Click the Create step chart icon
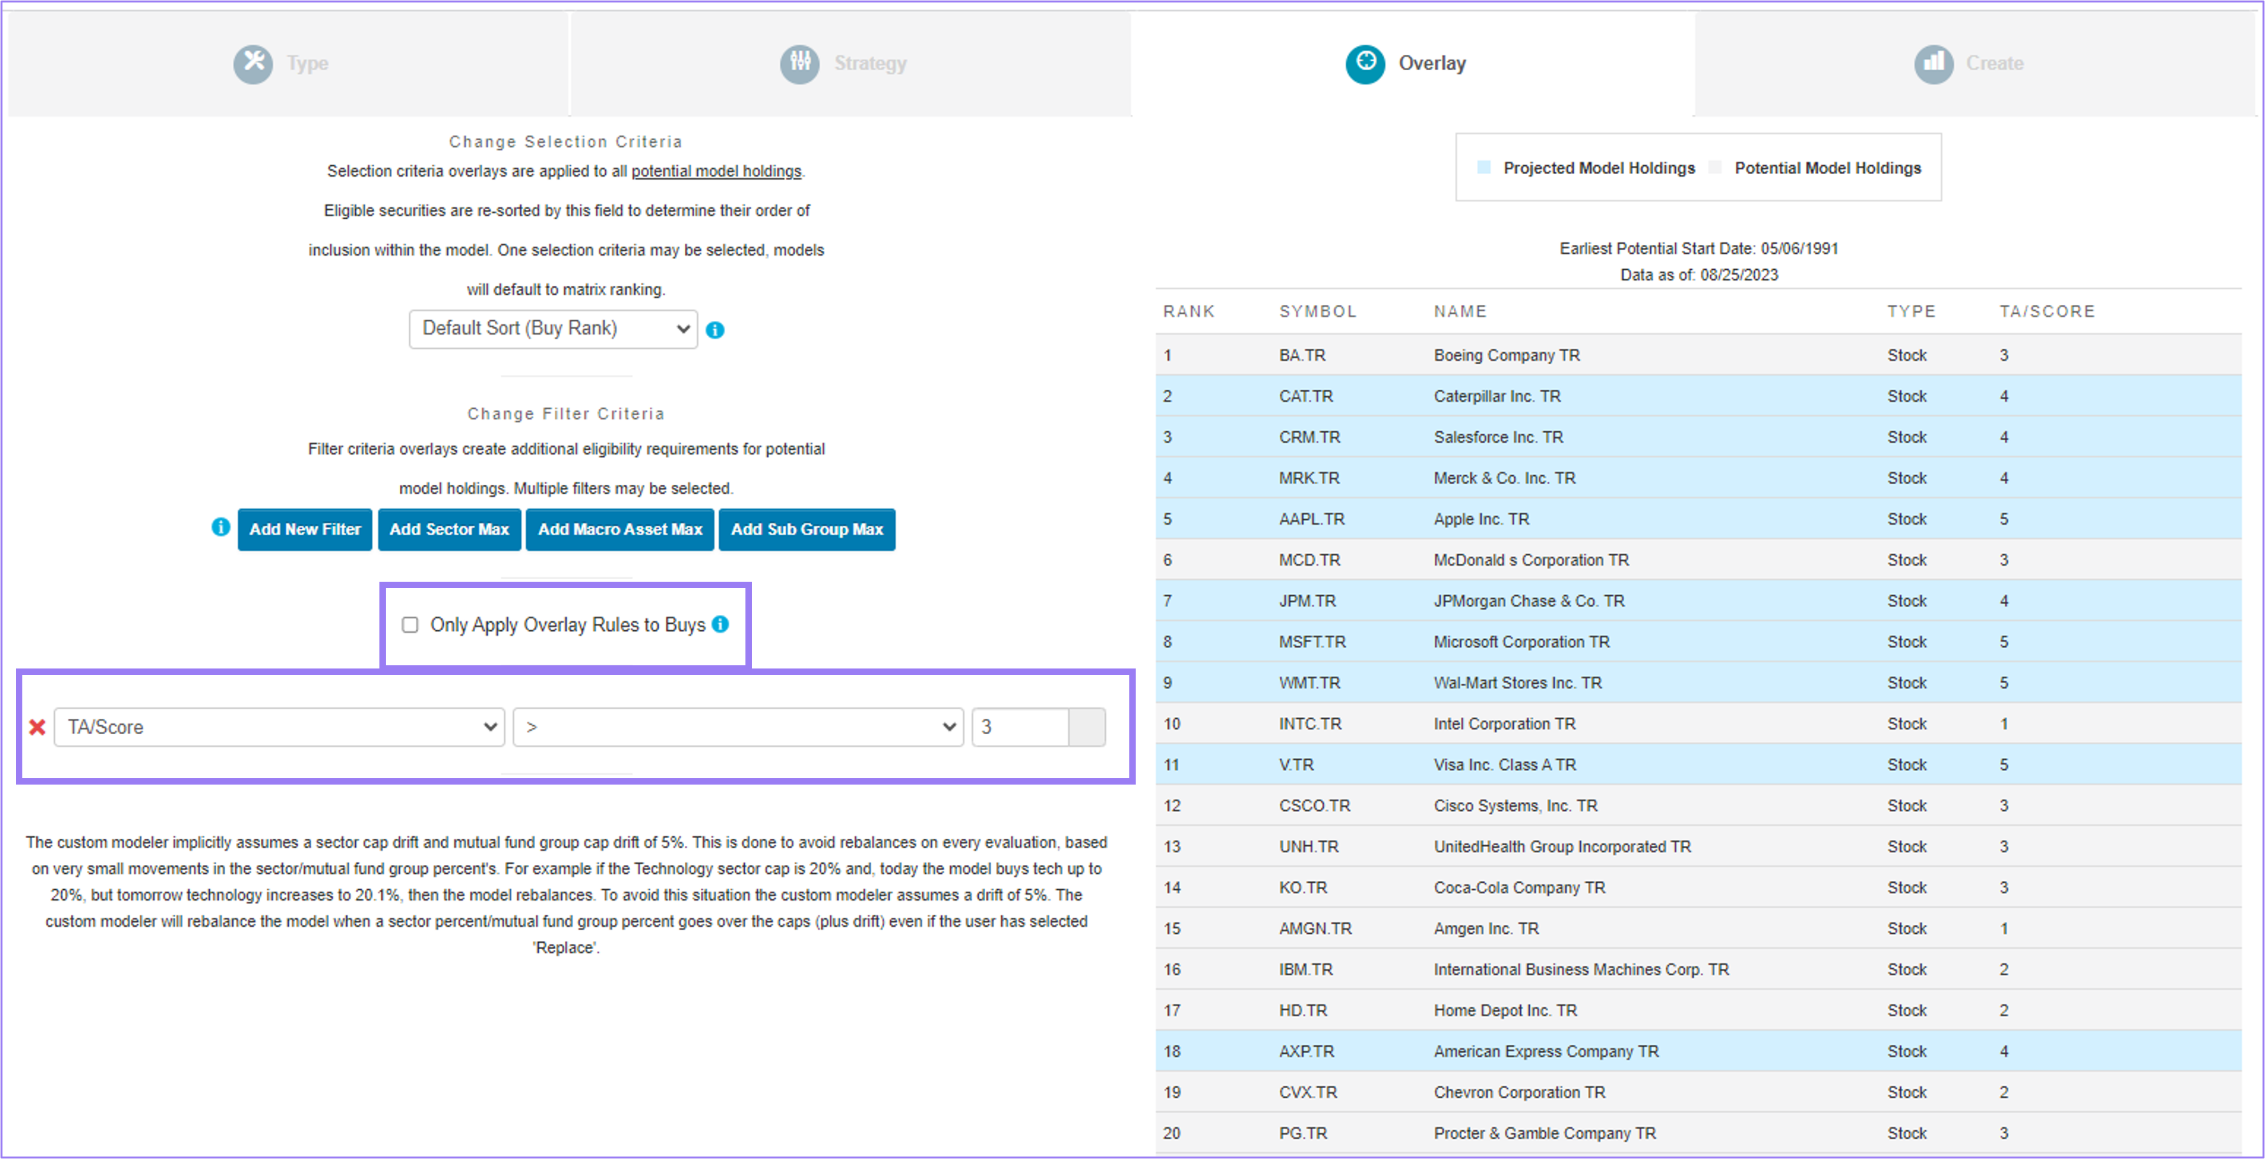 pyautogui.click(x=1933, y=63)
